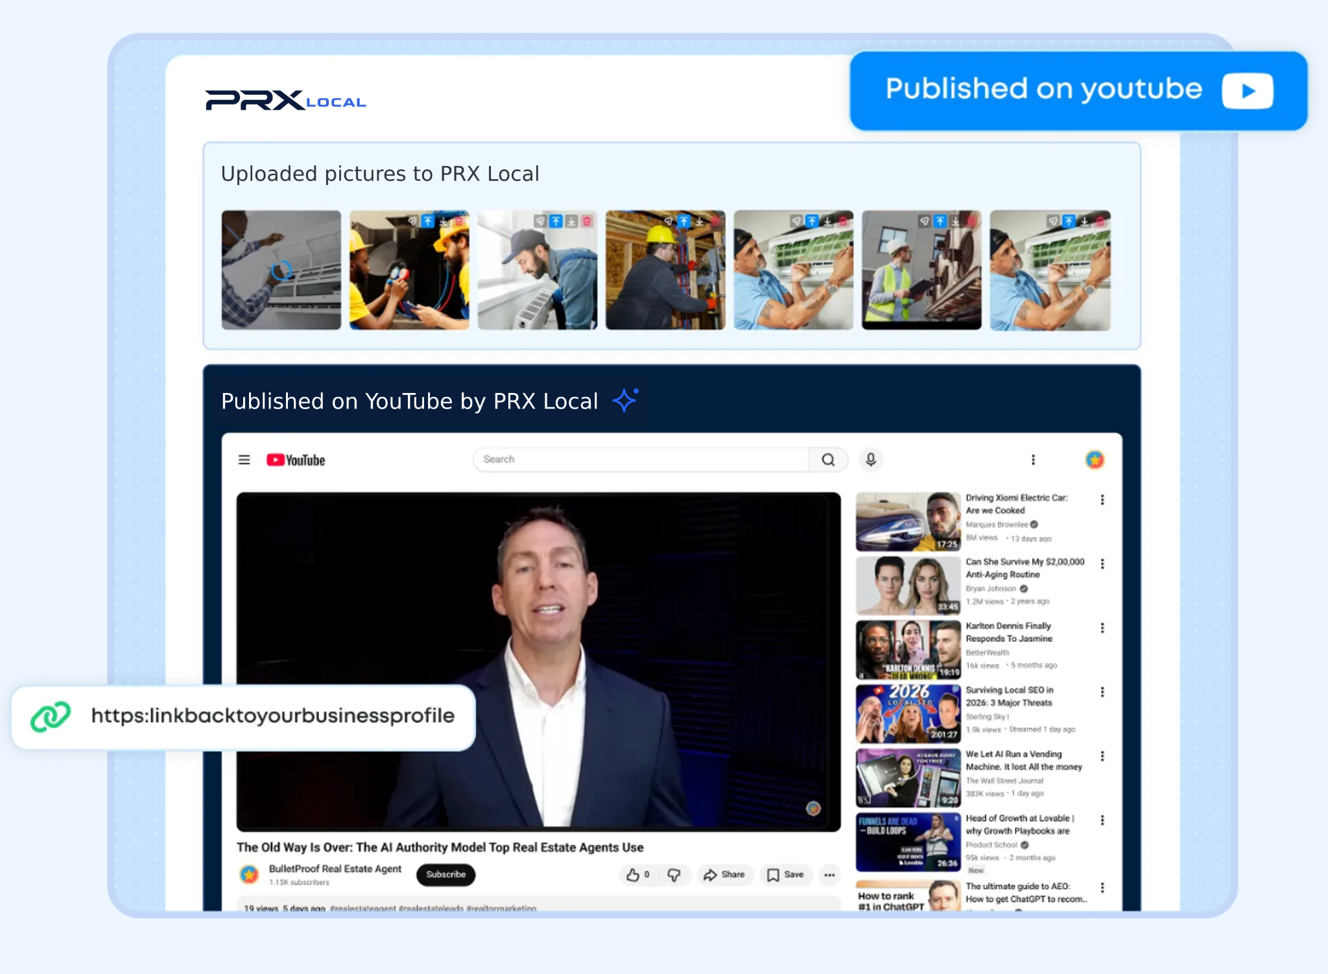
Task: Open Can She Survive Anti-Aging Routine thumbnail
Action: 908,586
